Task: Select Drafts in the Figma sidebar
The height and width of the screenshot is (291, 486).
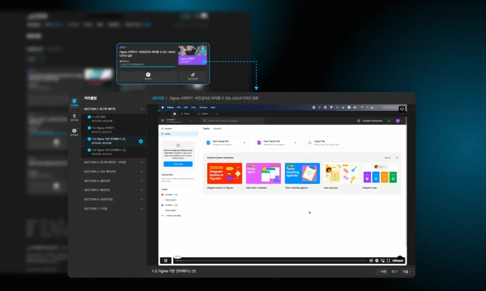Action: click(x=178, y=134)
